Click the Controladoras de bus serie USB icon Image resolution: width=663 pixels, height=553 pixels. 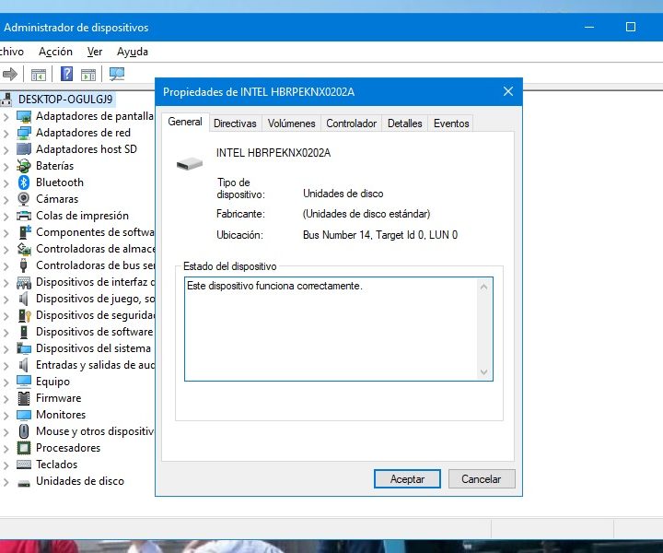click(24, 265)
